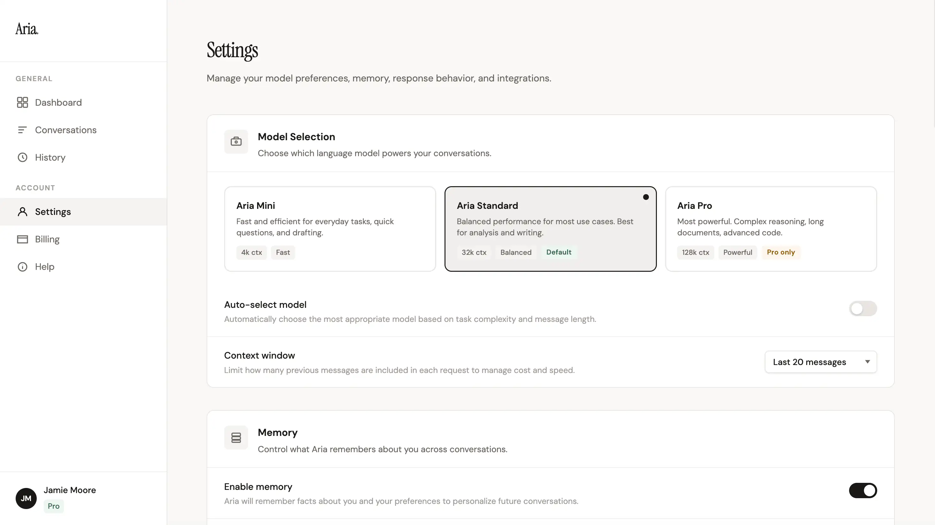This screenshot has height=525, width=935.
Task: Click the Aria logo in sidebar
Action: (x=27, y=29)
